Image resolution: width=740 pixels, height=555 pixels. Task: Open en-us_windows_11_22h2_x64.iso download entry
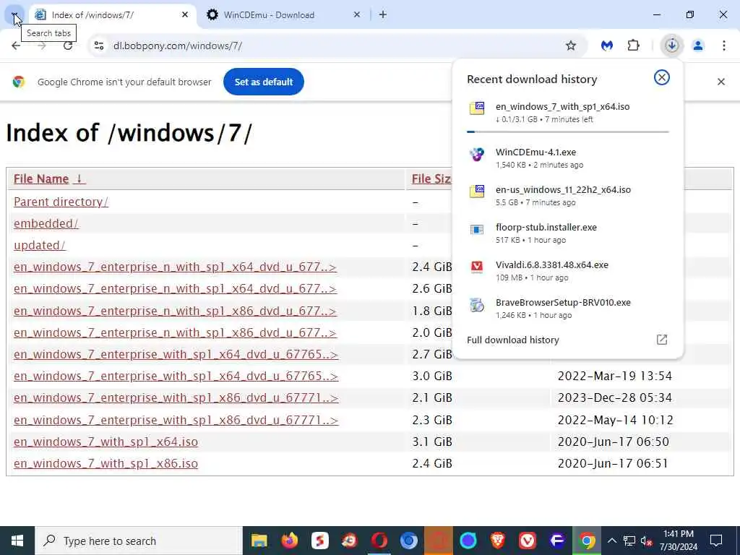coord(568,195)
